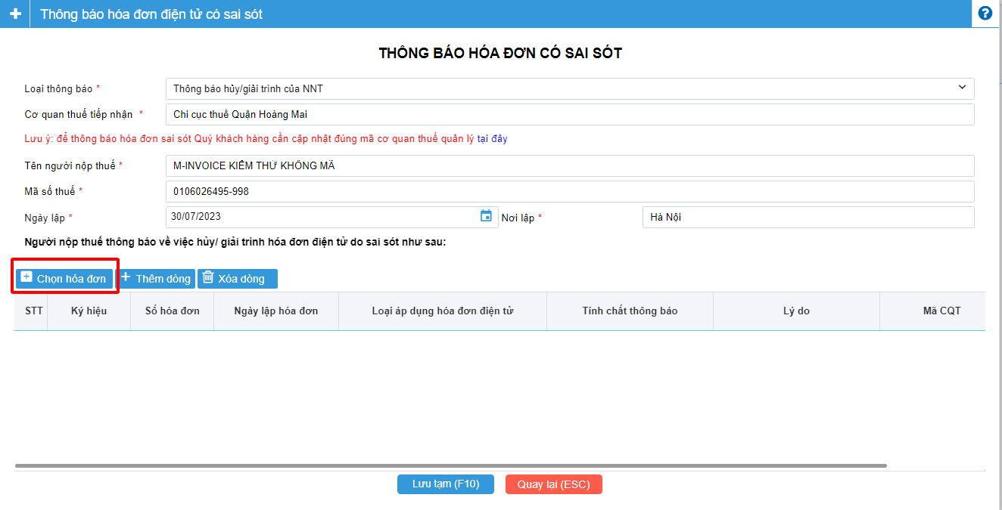This screenshot has width=1002, height=510.
Task: Open the help question mark icon
Action: tap(985, 13)
